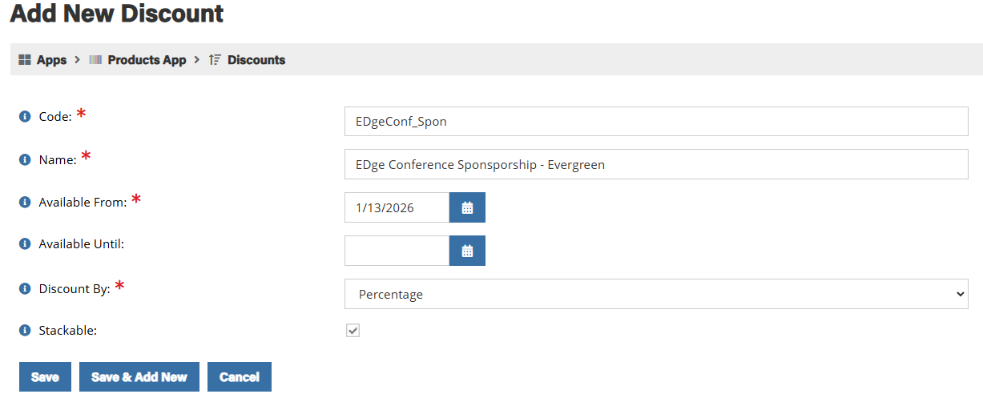Cancel adding the new discount
Screen dimensions: 983x398
(x=240, y=377)
